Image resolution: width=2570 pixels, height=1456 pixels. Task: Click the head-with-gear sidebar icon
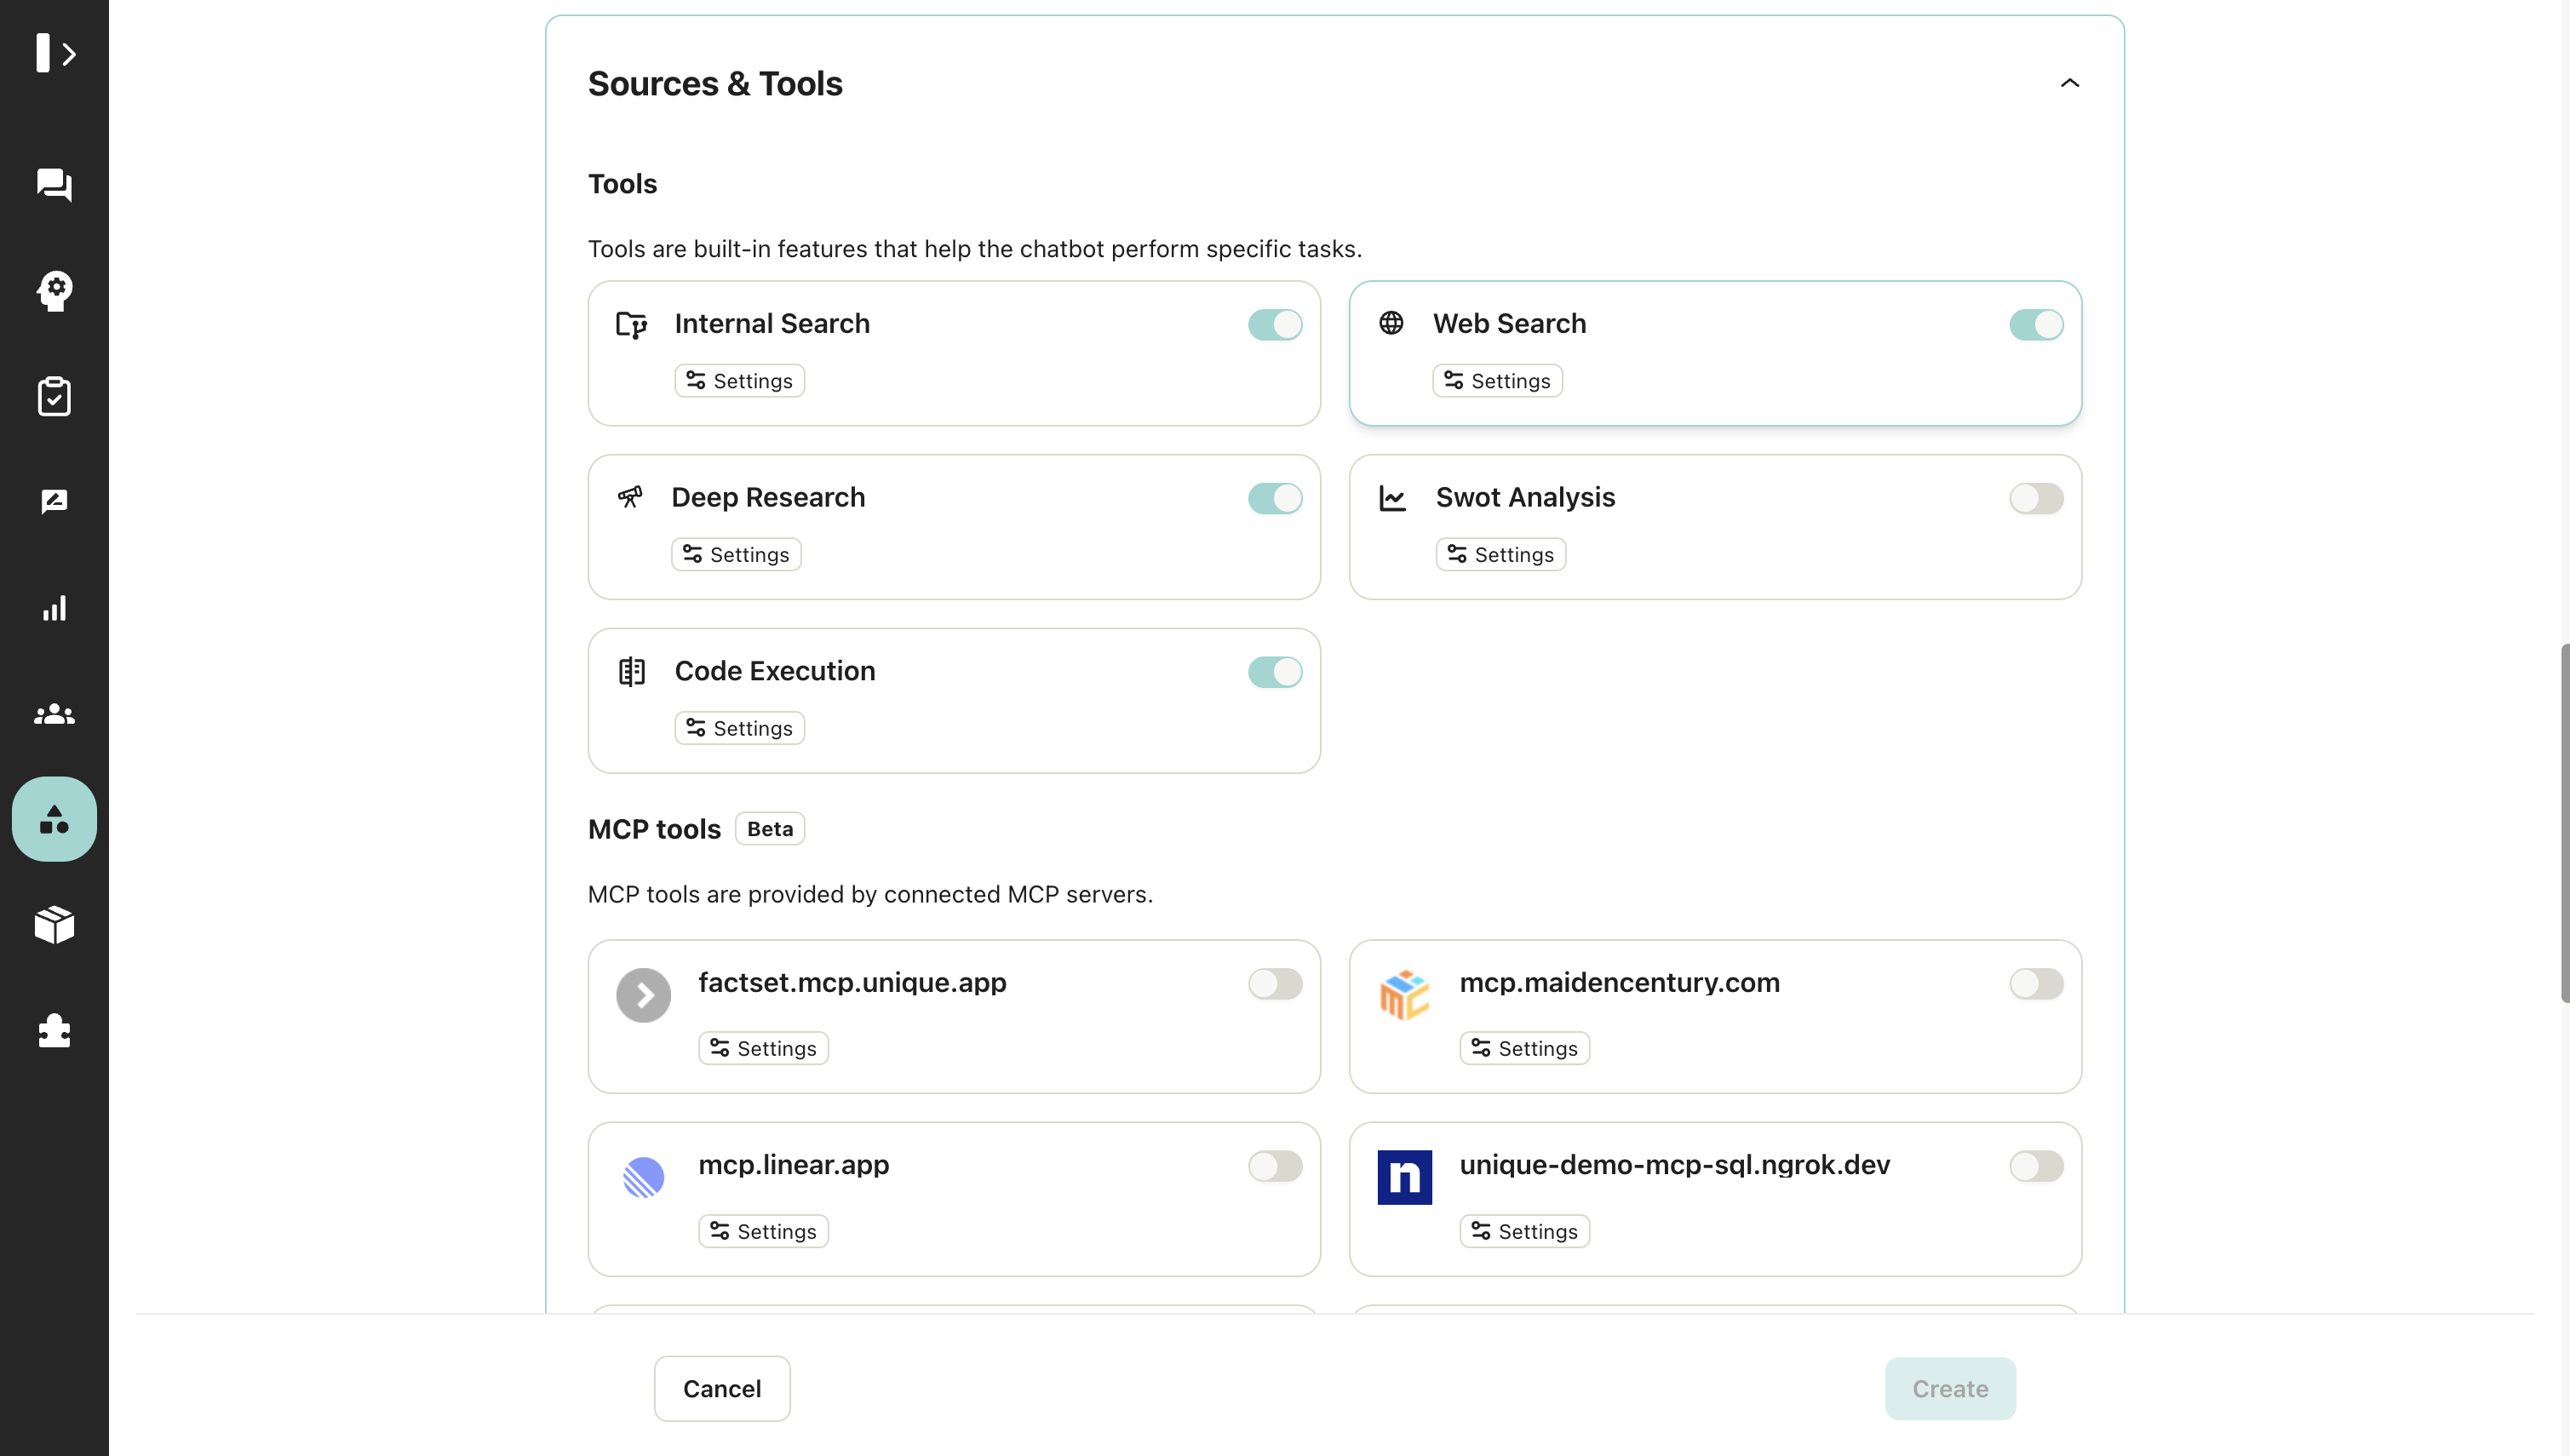click(x=54, y=291)
